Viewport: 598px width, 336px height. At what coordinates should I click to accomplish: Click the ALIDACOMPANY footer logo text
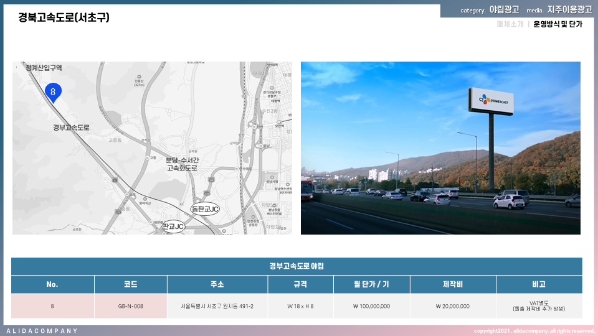click(42, 330)
